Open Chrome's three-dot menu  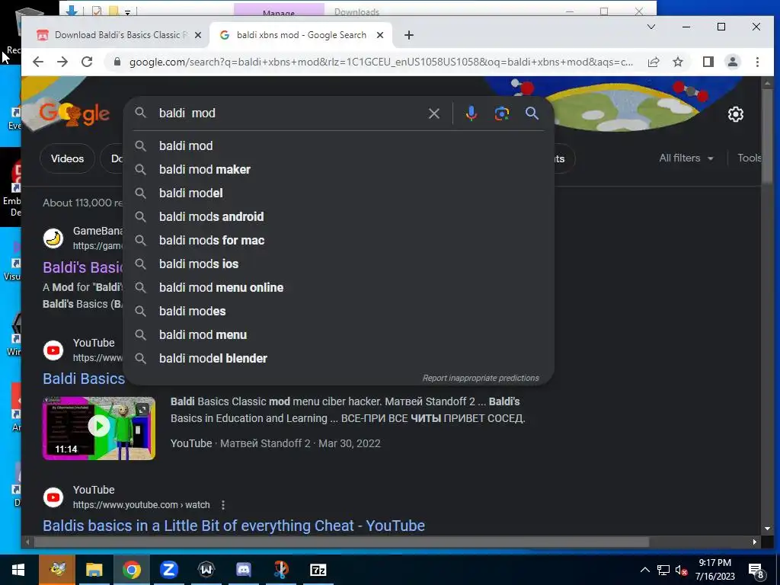(757, 62)
